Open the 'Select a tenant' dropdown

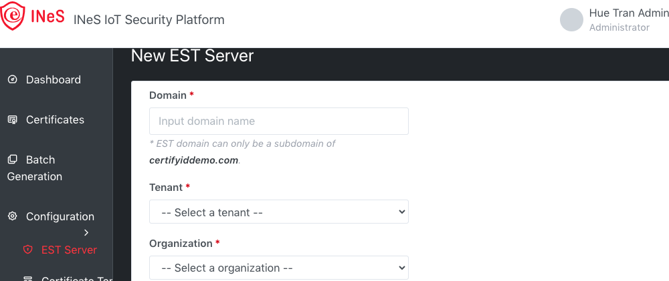[x=278, y=212]
